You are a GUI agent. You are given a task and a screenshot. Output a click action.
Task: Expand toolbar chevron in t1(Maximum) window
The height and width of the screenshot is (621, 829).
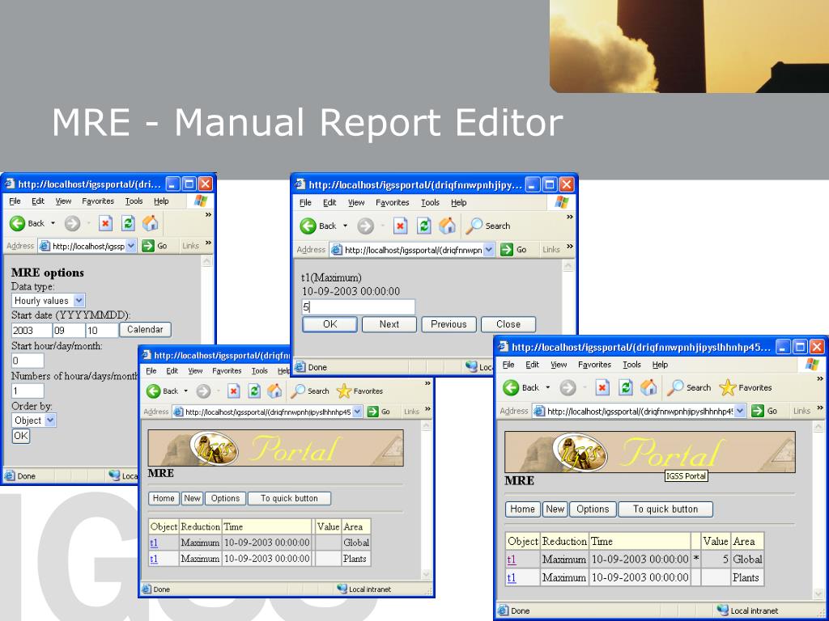(569, 217)
